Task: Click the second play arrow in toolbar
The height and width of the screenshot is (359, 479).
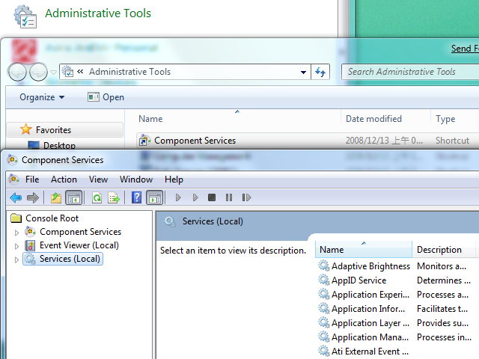Action: pos(195,197)
